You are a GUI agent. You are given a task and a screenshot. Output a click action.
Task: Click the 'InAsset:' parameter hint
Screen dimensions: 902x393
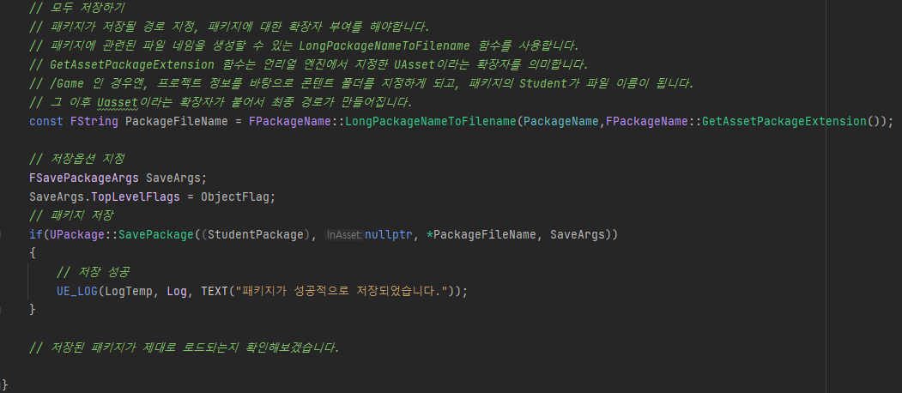tap(344, 235)
